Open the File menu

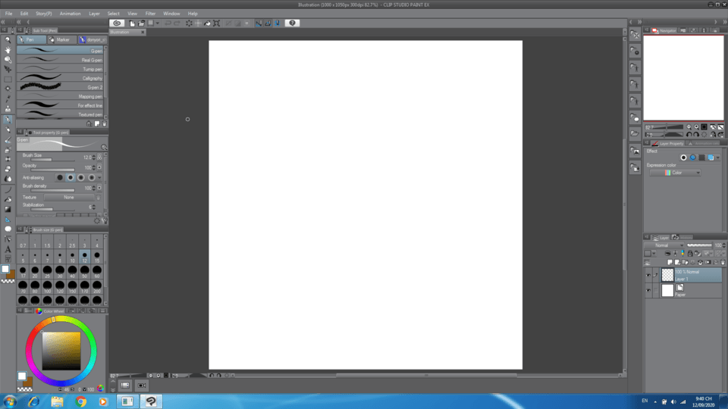coord(9,14)
